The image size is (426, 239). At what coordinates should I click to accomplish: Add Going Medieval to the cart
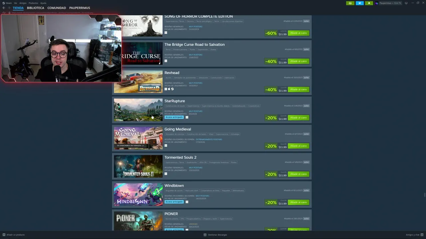click(299, 146)
